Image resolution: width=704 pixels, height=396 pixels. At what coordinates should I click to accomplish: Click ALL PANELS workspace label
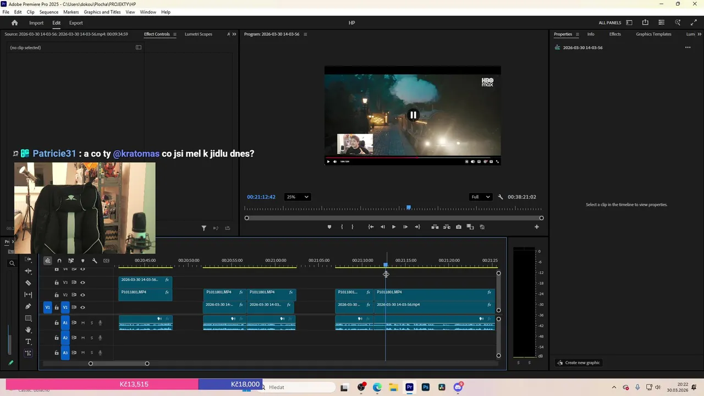coord(610,23)
